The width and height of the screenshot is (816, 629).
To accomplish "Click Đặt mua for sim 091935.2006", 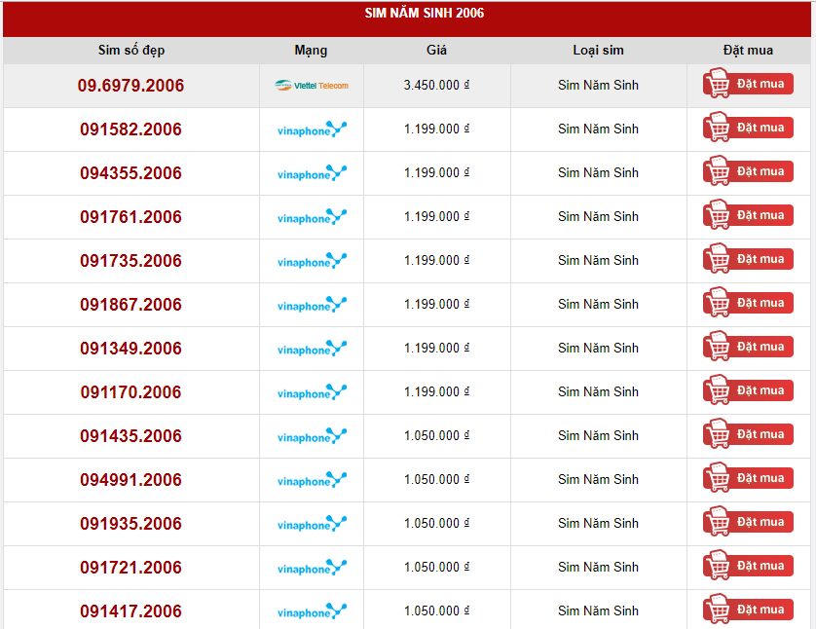I will point(748,521).
